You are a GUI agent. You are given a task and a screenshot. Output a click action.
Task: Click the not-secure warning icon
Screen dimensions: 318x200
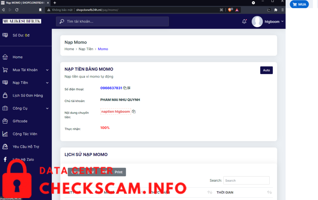49,10
